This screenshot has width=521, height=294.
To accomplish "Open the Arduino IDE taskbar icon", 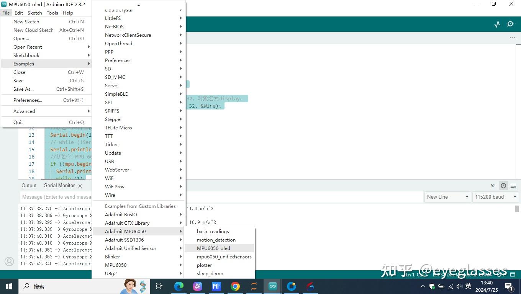I will click(x=272, y=286).
